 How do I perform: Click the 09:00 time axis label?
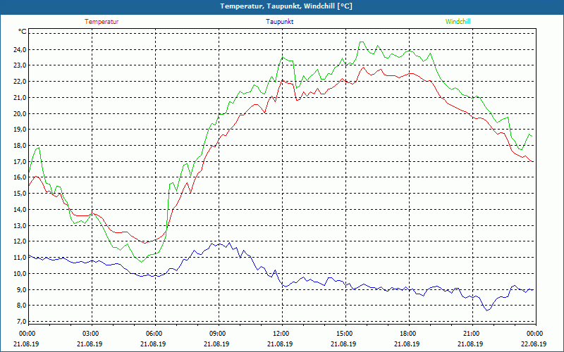[x=219, y=334]
